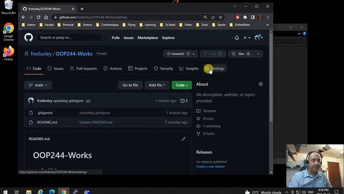Bookmark this page with the star
Screen dimensions: 344x194
[x=220, y=17]
